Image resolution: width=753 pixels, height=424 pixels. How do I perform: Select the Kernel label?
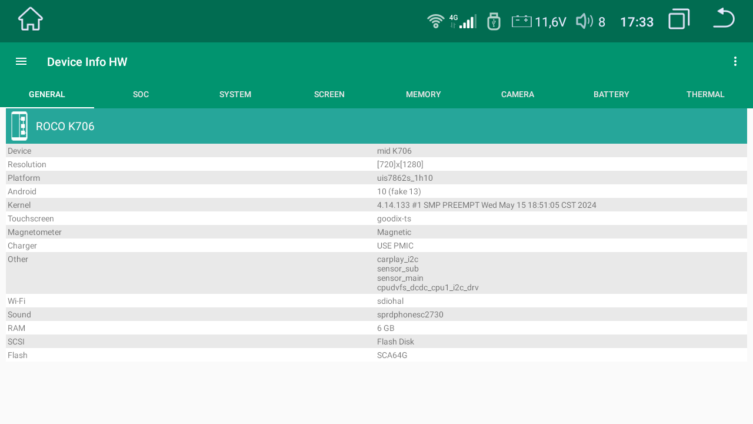[x=19, y=205]
